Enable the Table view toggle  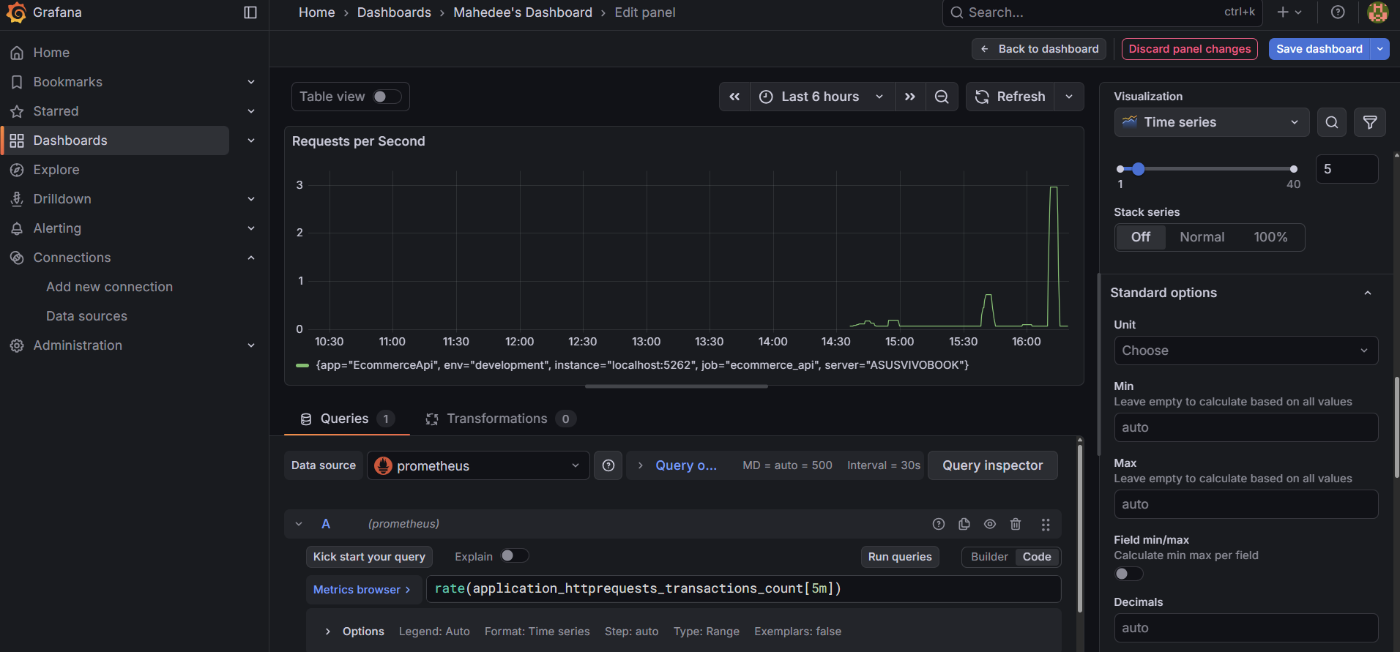pos(387,97)
